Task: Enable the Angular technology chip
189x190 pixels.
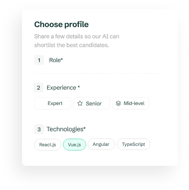Action: [101, 144]
